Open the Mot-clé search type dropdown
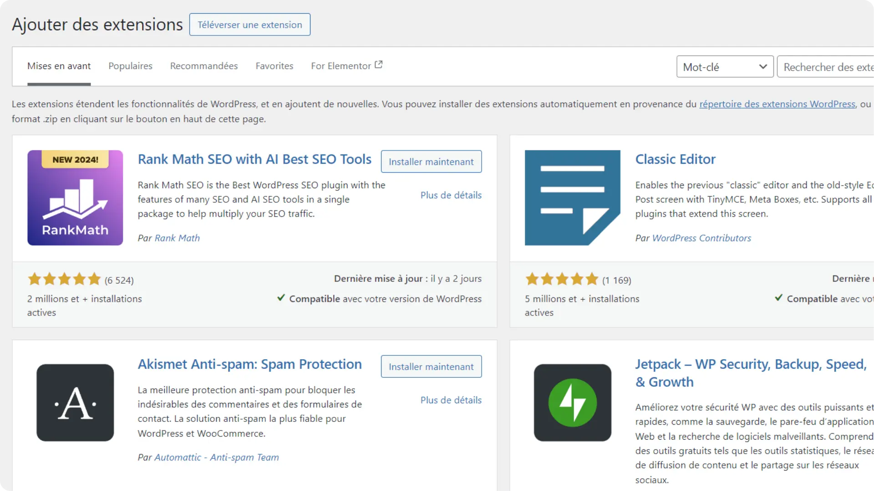The image size is (874, 491). coord(725,67)
